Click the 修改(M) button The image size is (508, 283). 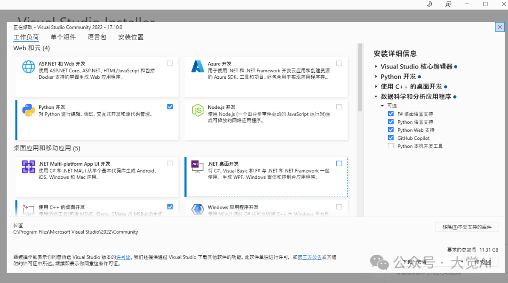pyautogui.click(x=483, y=262)
